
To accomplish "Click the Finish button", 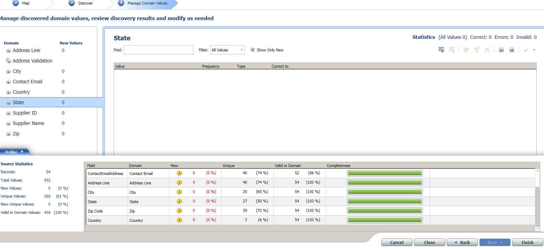I will click(x=528, y=242).
